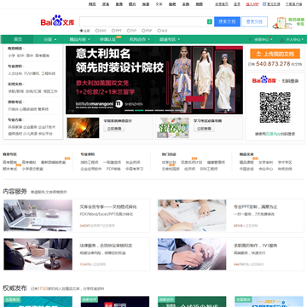Open the IT/计算机 sidebar link
Image resolution: width=307 pixels, height=307 pixels.
32,73
